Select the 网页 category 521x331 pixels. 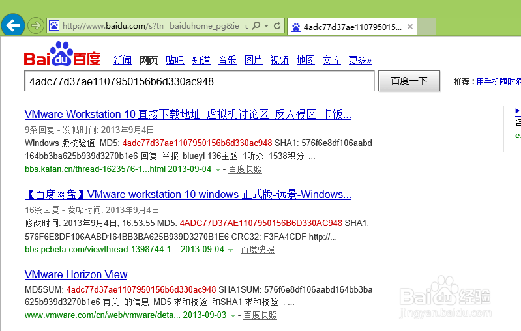[x=149, y=60]
